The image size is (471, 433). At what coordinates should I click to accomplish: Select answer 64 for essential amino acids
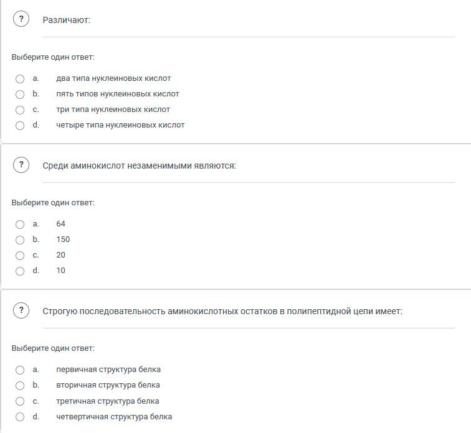(20, 225)
